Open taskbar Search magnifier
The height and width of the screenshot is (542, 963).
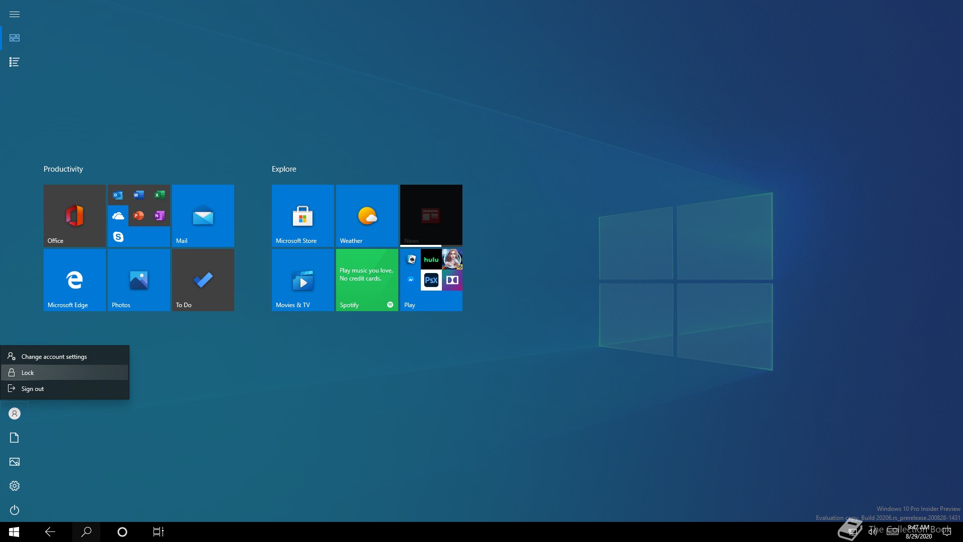pyautogui.click(x=86, y=532)
